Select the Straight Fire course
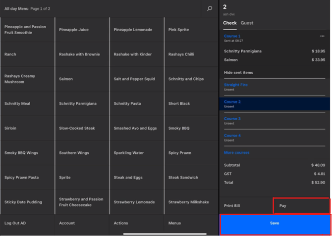Image resolution: width=332 pixels, height=236 pixels. click(236, 85)
